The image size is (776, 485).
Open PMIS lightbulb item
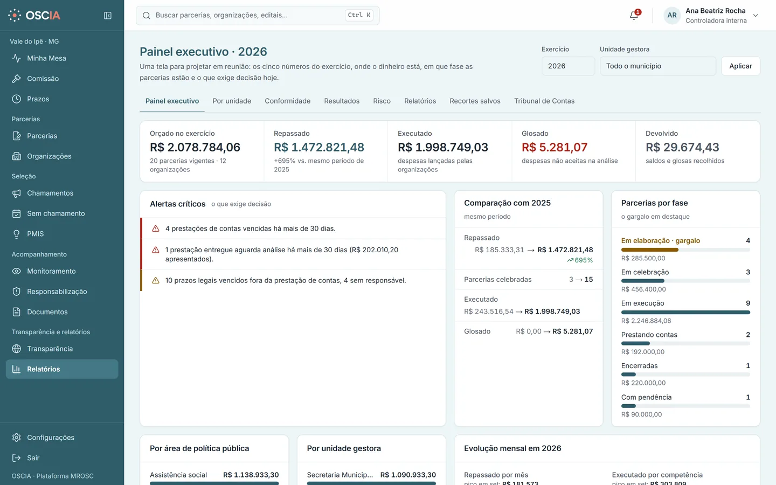[62, 234]
